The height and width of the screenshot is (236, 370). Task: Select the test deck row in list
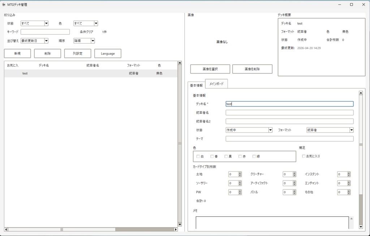coord(91,73)
